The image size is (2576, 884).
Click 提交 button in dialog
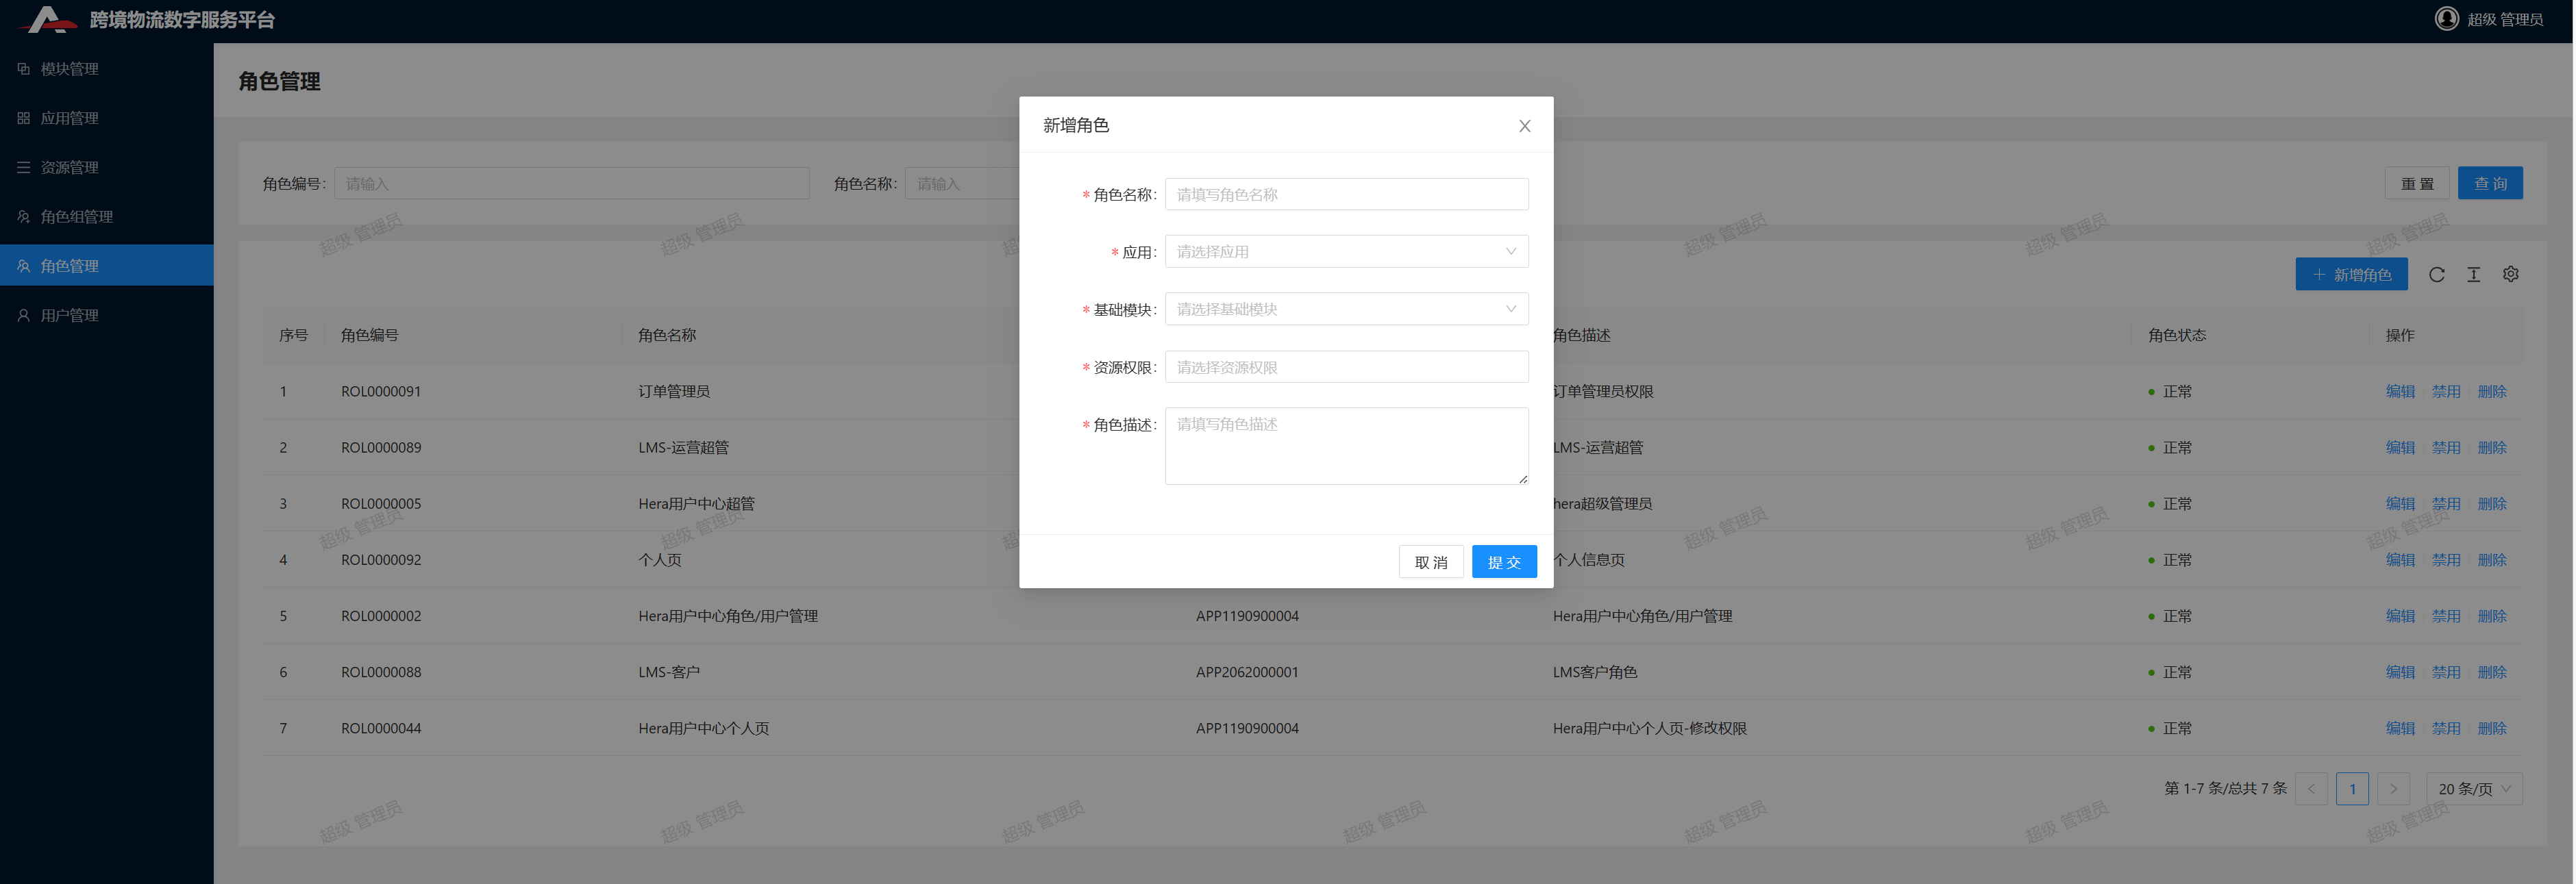(x=1503, y=562)
